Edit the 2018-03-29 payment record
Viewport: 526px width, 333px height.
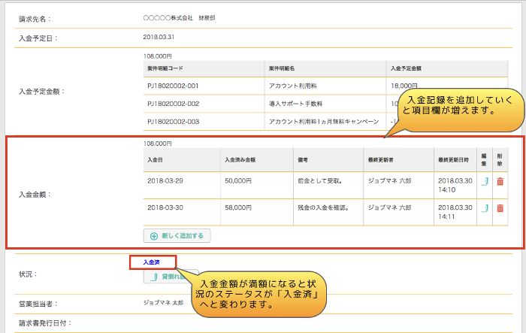(x=485, y=182)
